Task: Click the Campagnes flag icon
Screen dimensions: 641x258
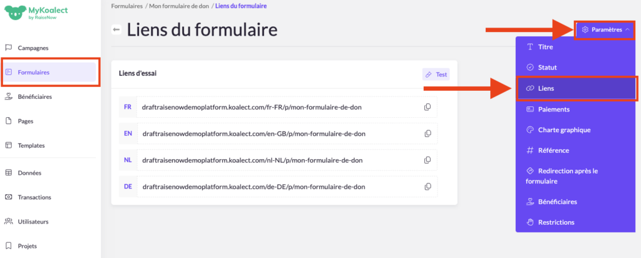Action: tap(9, 48)
